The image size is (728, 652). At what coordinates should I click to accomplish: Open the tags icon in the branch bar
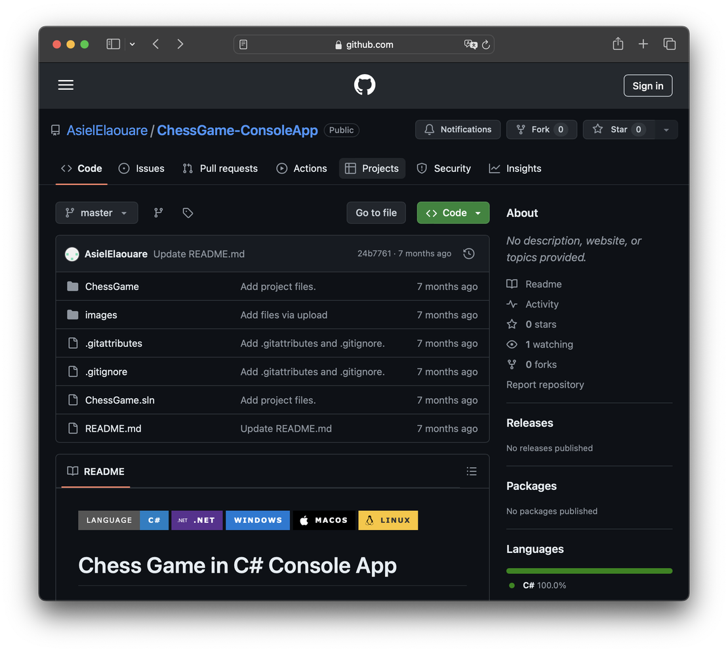[188, 213]
